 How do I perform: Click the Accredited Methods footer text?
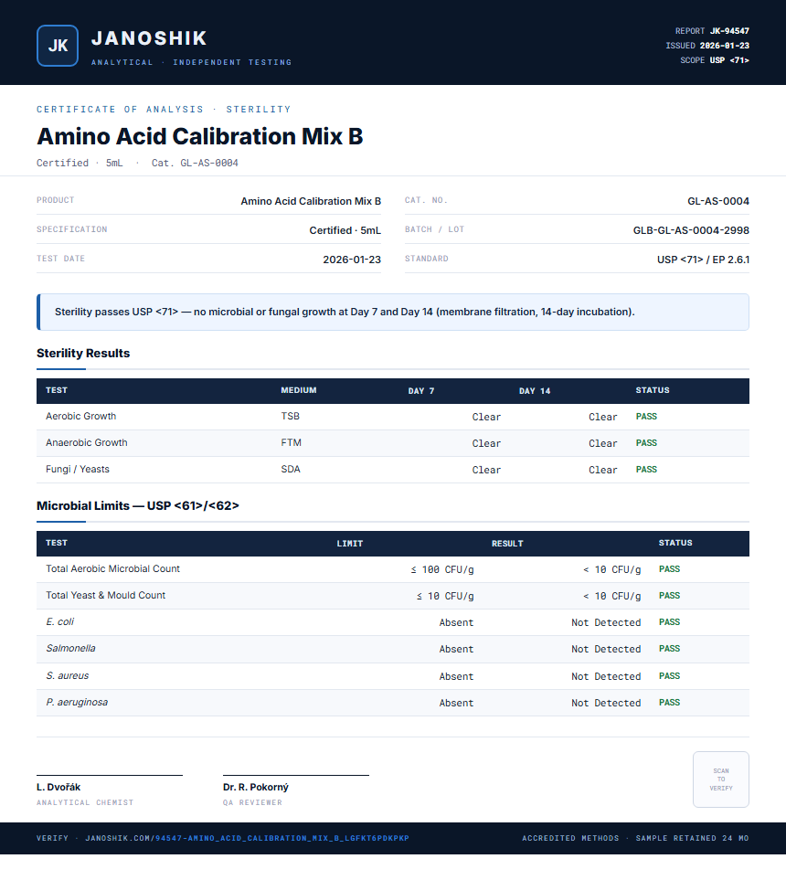570,838
